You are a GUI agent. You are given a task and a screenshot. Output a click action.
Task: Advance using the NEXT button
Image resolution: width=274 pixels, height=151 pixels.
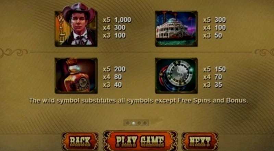200,141
